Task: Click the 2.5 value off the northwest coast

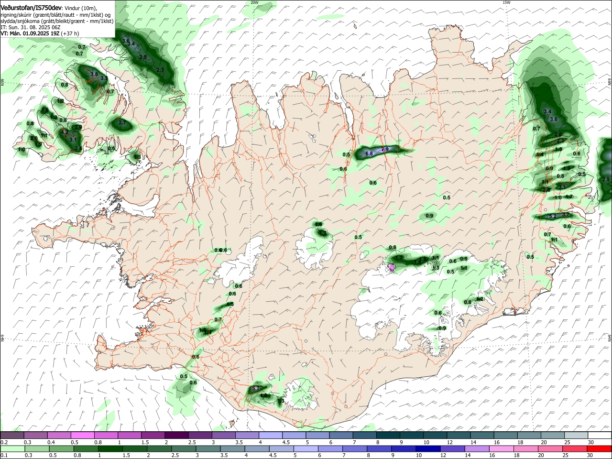Action: coord(143,57)
